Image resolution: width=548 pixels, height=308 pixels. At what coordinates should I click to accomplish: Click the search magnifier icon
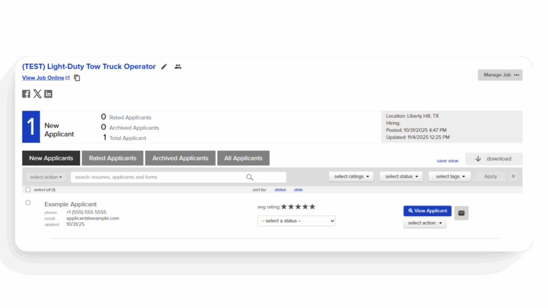[250, 177]
